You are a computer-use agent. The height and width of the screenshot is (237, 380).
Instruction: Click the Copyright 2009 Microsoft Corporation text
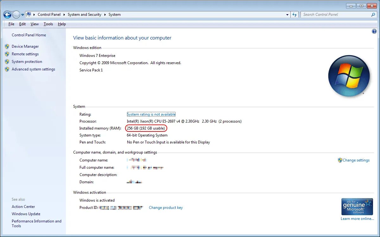point(130,63)
